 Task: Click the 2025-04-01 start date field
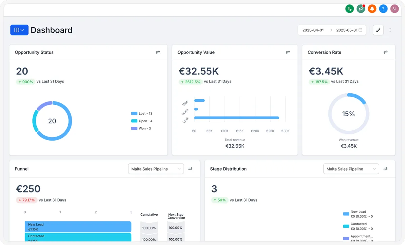click(x=313, y=30)
